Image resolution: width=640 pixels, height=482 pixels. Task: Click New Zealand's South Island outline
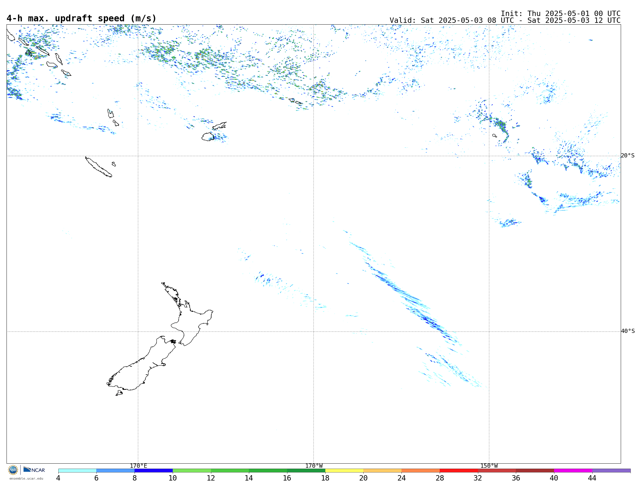pyautogui.click(x=142, y=363)
